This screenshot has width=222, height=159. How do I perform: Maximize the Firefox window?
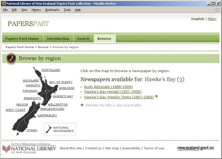[x=213, y=4]
